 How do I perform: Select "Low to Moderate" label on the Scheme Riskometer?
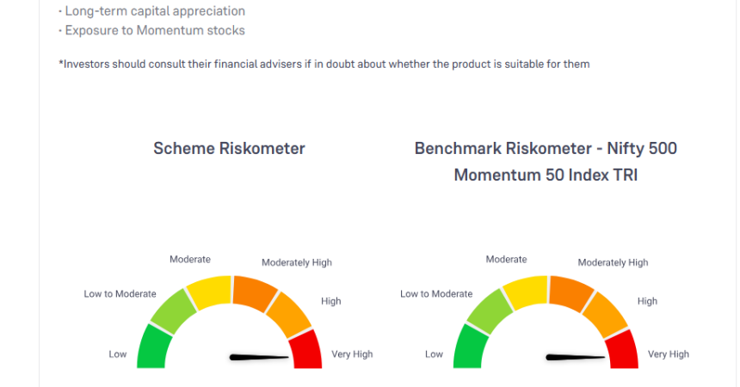click(x=120, y=294)
